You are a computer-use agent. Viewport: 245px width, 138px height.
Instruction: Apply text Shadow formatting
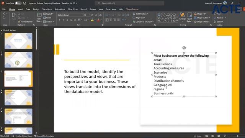71,20
